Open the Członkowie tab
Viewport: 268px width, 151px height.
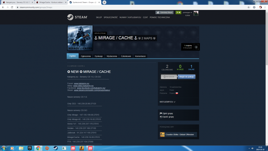coord(126,56)
